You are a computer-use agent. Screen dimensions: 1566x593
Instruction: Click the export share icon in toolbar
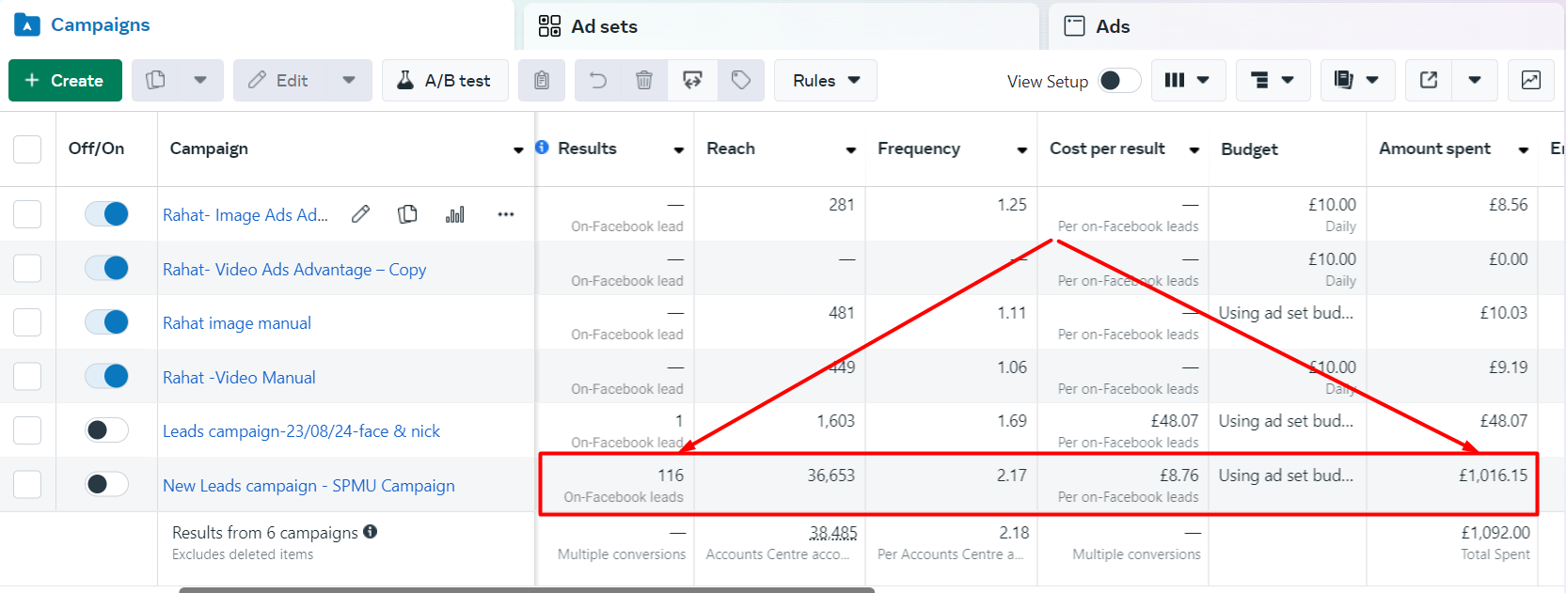tap(1429, 81)
